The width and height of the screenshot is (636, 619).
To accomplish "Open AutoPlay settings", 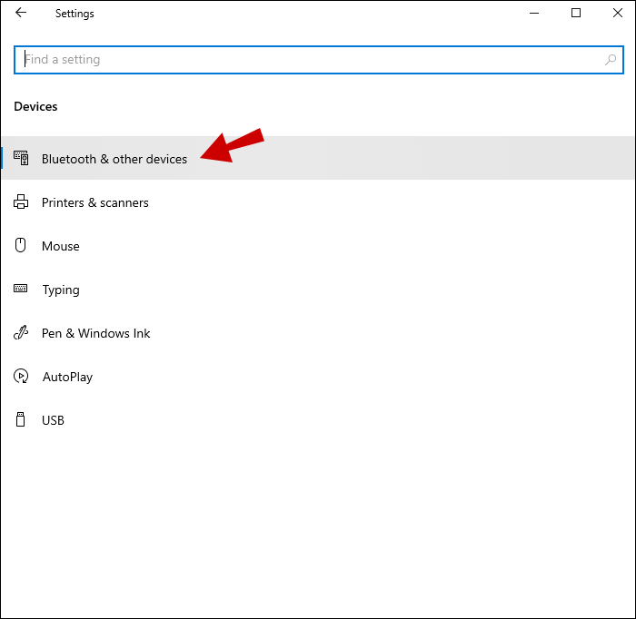I will click(318, 377).
